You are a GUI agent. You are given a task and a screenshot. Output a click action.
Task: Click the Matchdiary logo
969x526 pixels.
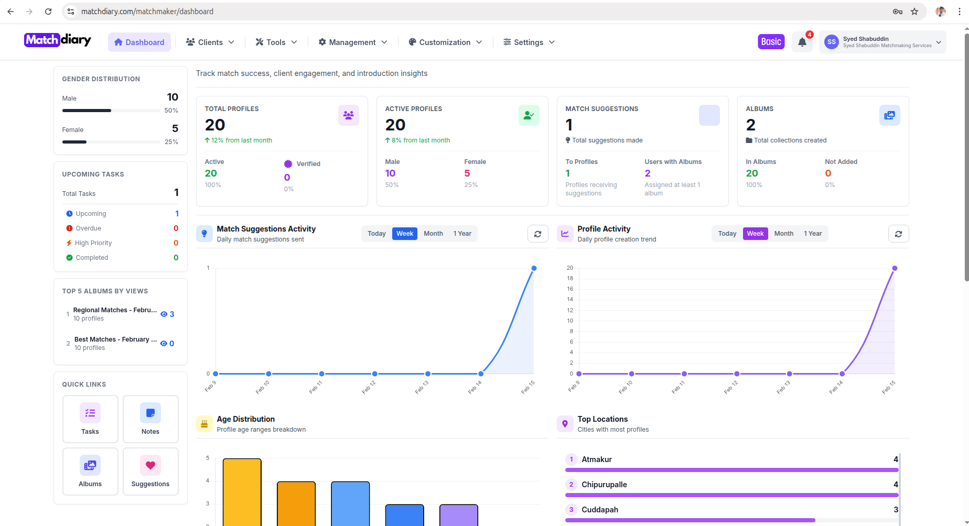point(57,40)
